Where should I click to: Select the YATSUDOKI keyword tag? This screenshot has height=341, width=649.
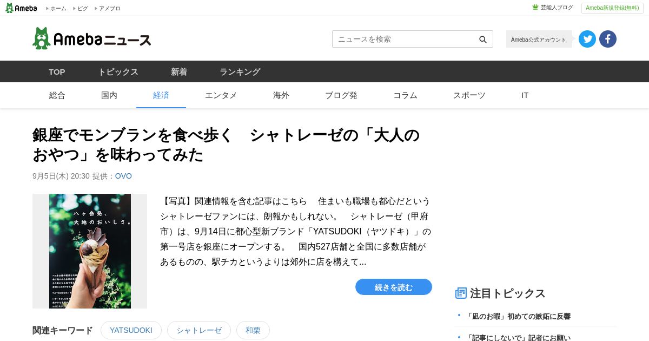[x=131, y=330]
